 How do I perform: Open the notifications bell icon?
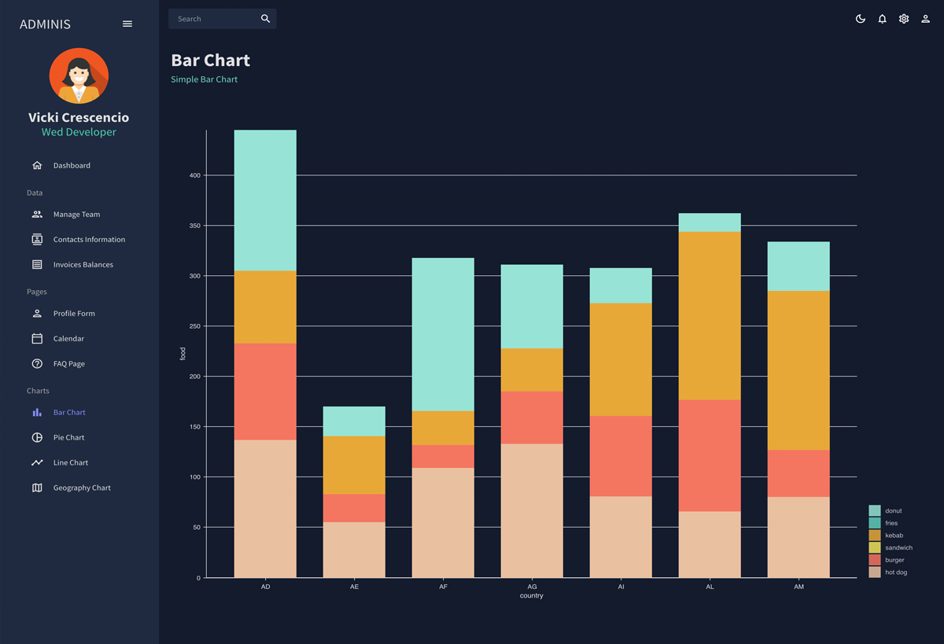[x=882, y=19]
